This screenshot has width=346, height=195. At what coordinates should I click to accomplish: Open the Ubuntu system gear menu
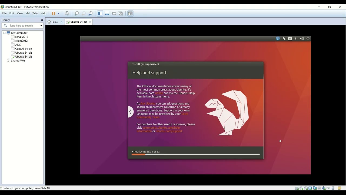click(x=308, y=38)
